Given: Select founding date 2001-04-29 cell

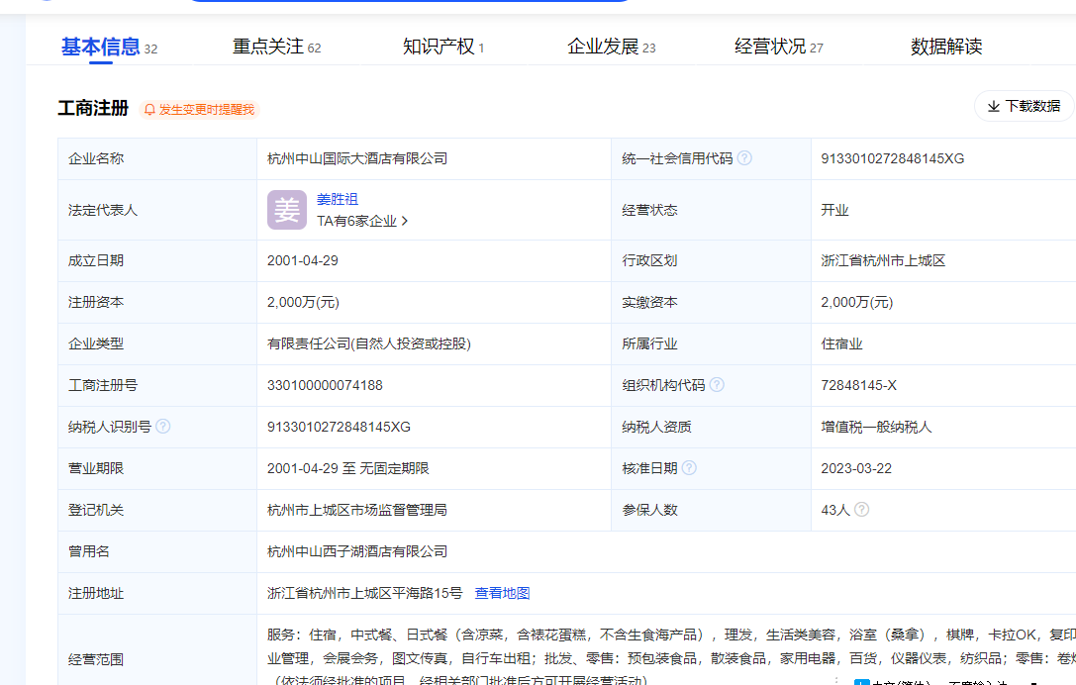Looking at the screenshot, I should (x=303, y=260).
